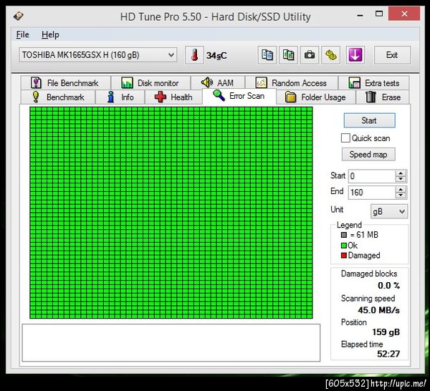Switch to the Health tab
This screenshot has width=430, height=391.
173,97
